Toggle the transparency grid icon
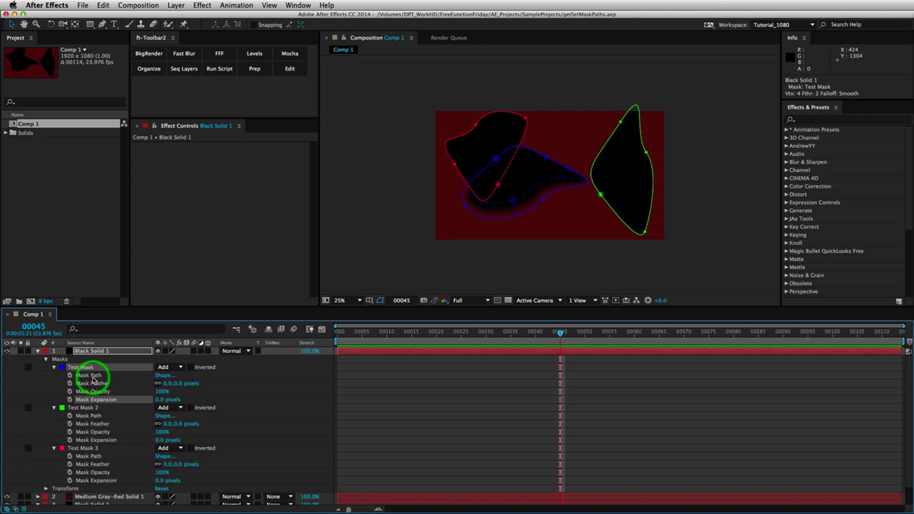 (508, 301)
